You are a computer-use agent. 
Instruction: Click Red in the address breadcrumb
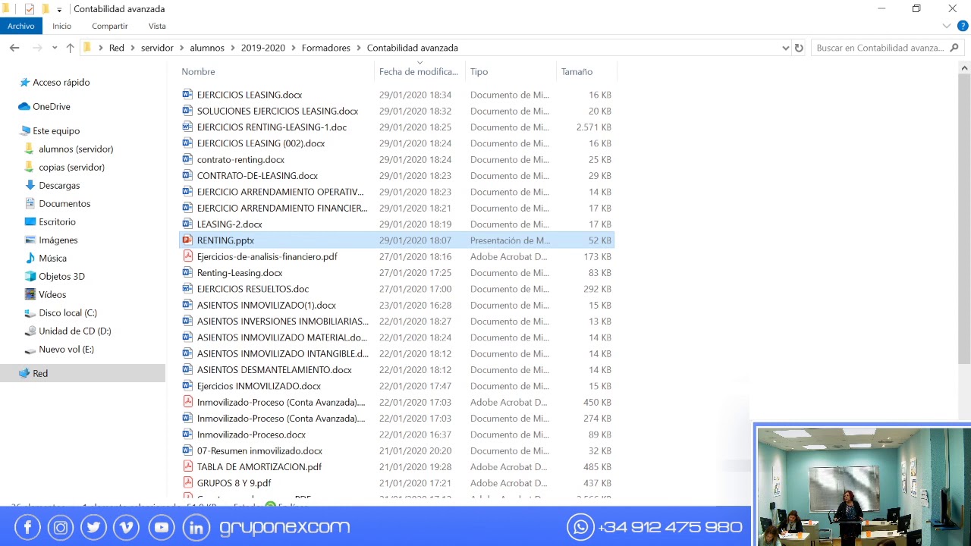[x=117, y=48]
